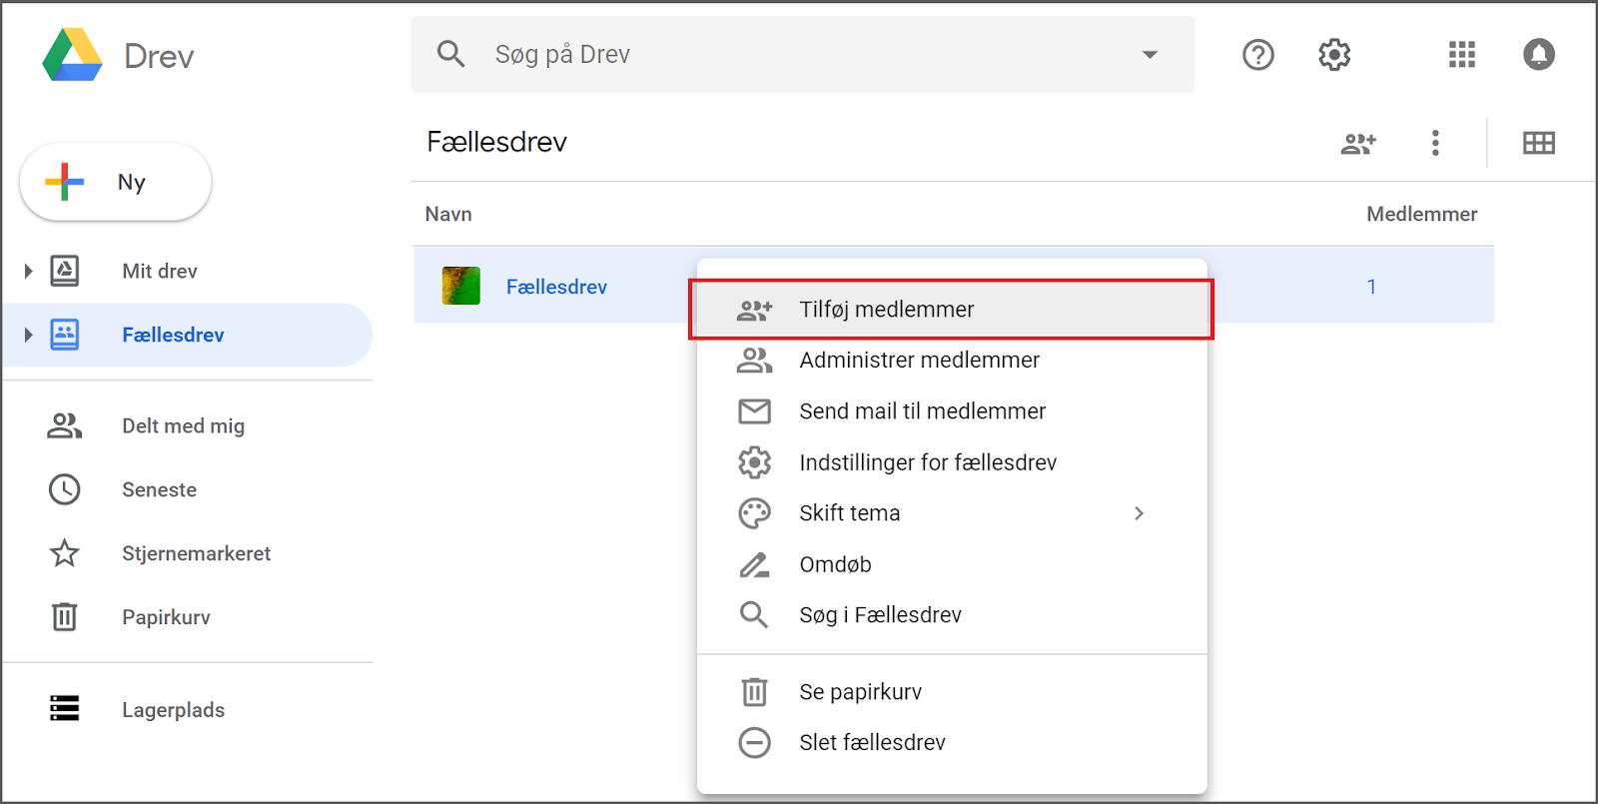Click the Google Drive logo
The image size is (1598, 804).
tap(73, 55)
